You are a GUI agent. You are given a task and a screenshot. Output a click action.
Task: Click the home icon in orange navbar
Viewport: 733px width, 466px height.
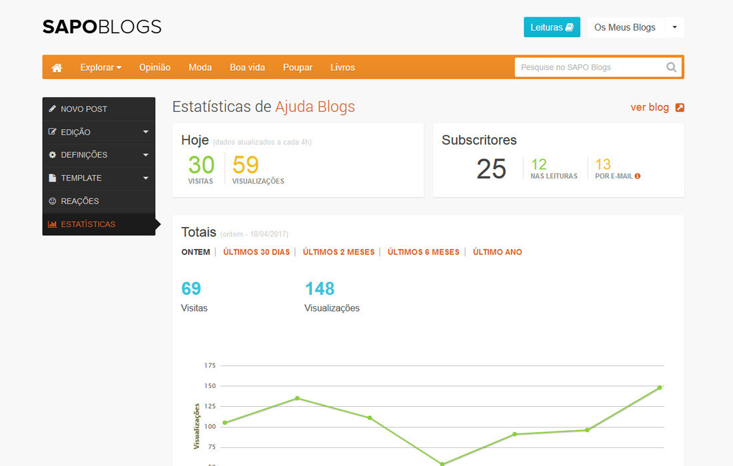coord(57,67)
